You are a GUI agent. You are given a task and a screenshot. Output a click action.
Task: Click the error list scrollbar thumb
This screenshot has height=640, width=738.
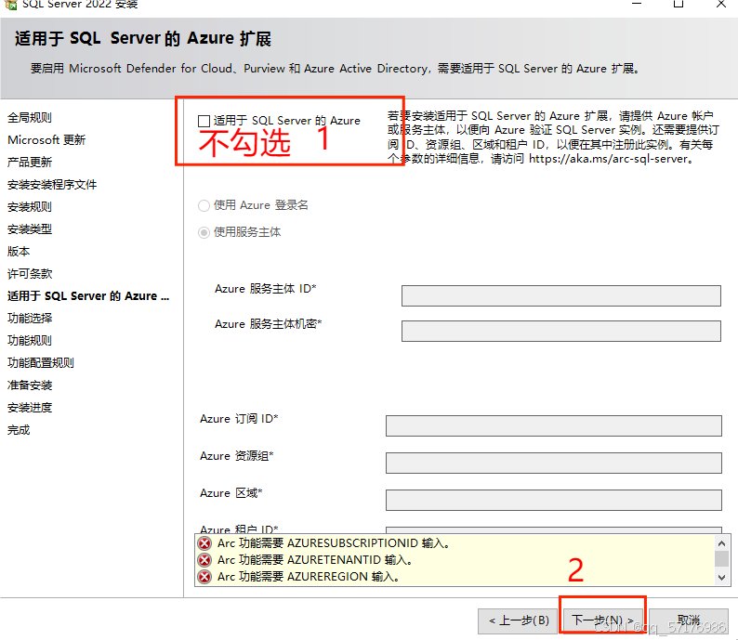point(721,558)
